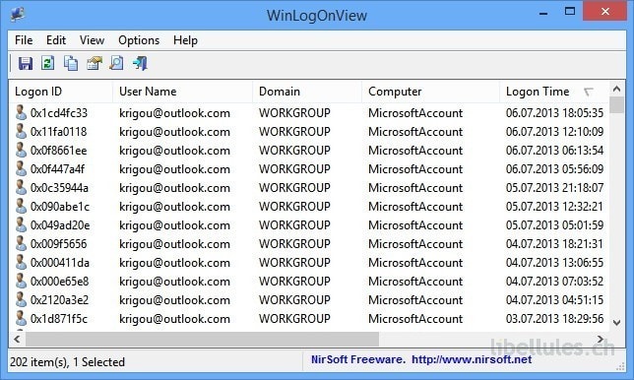634x380 pixels.
Task: Click the vertical scrollbar up arrow
Action: [x=616, y=89]
